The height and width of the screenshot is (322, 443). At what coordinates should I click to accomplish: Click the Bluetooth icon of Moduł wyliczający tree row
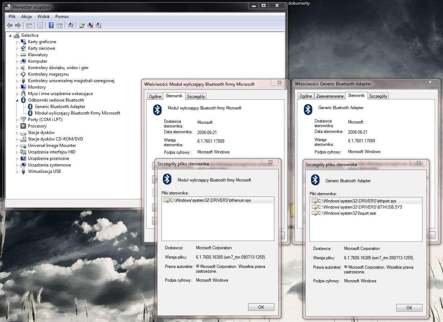(x=30, y=113)
